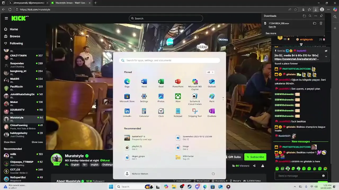Subscribe to Muratstyle channel

255,157
